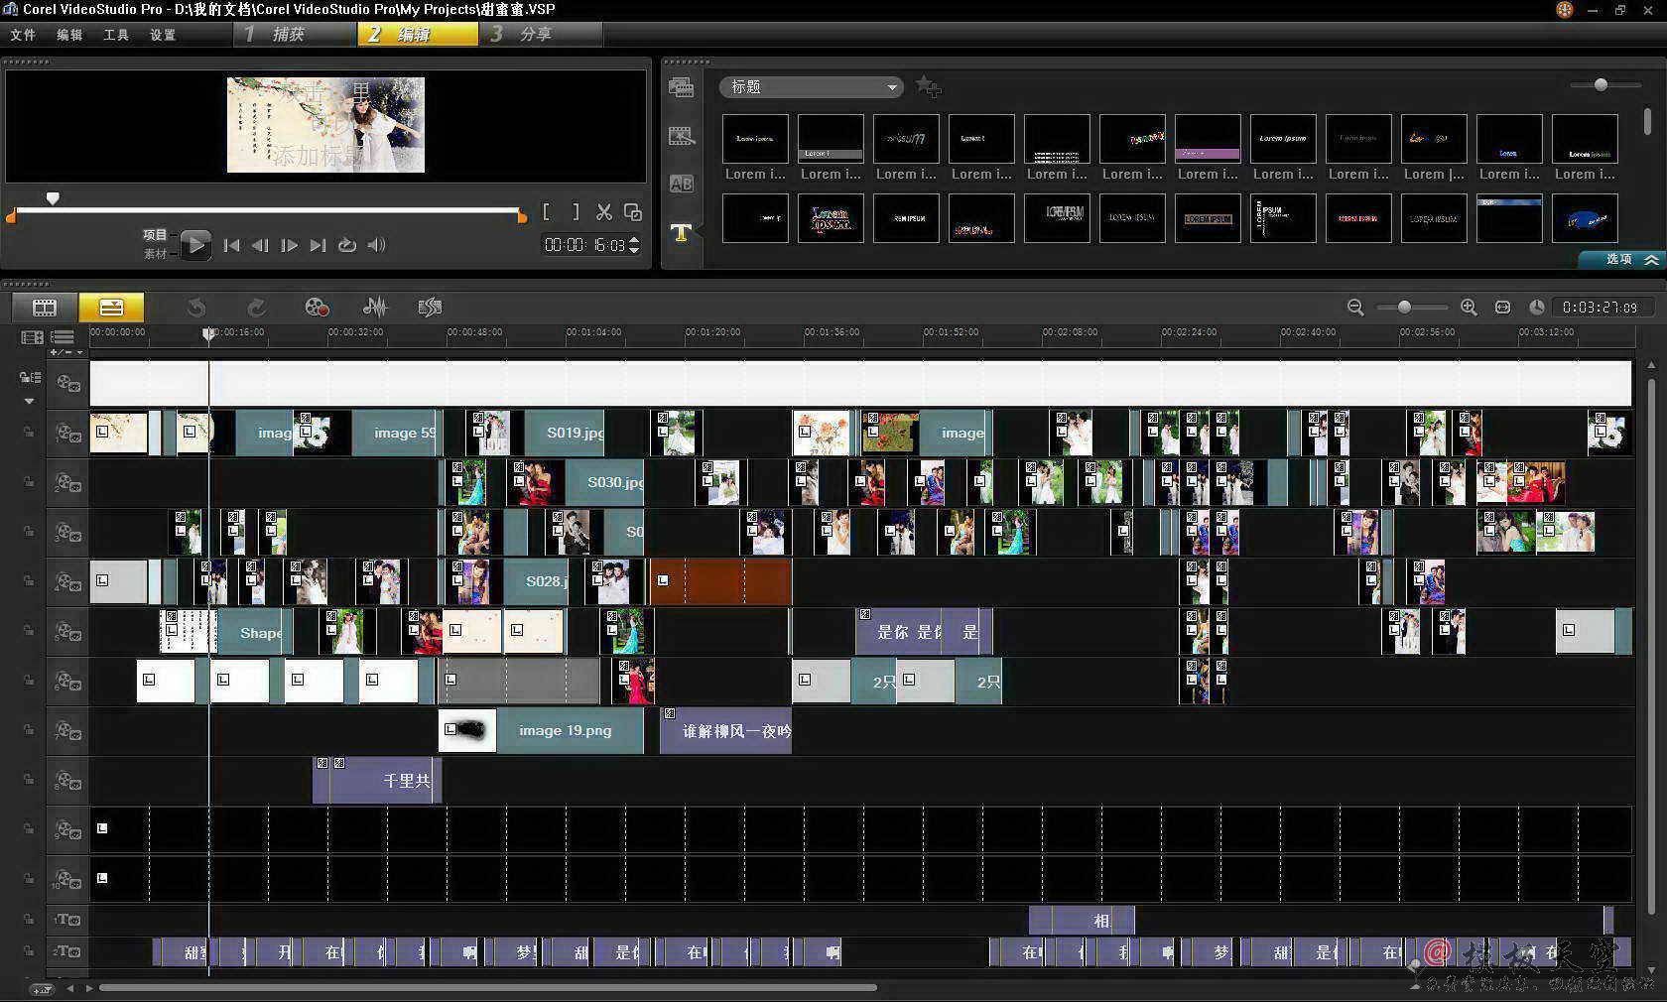Toggle ripple editing lock icon
The height and width of the screenshot is (1002, 1667).
coord(30,378)
